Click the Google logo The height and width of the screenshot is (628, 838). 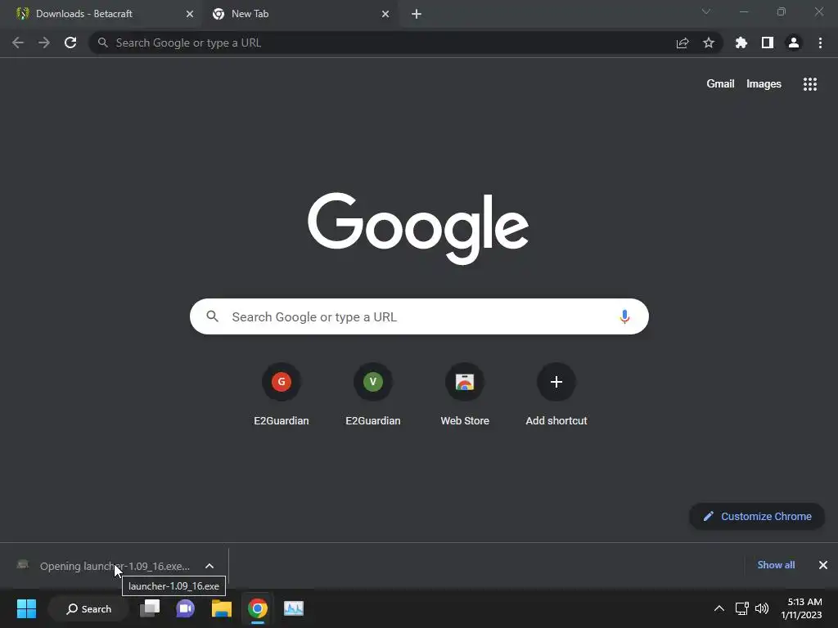(418, 229)
